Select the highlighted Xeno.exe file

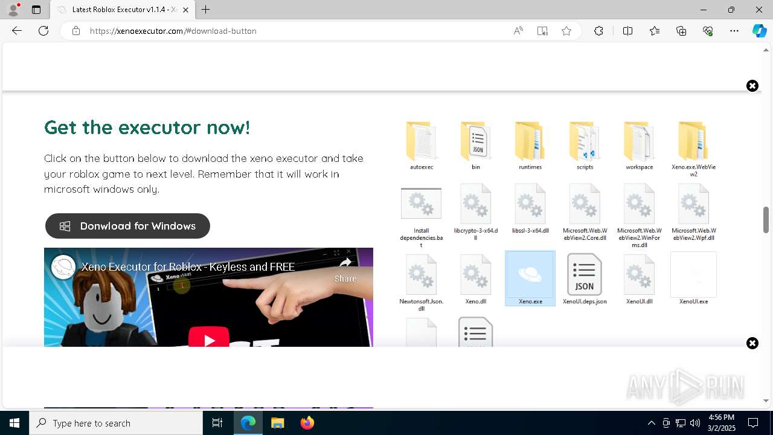(x=530, y=279)
